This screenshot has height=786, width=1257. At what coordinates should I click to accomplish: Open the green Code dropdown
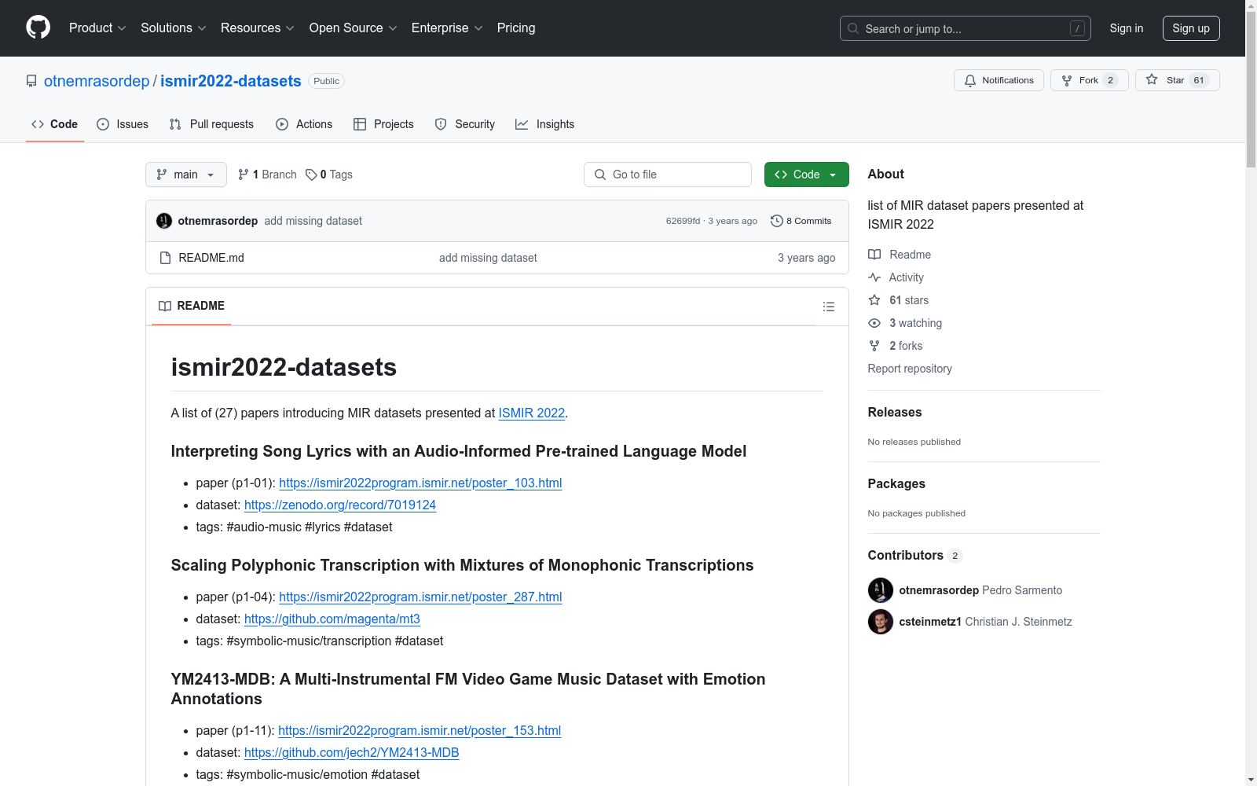[806, 174]
